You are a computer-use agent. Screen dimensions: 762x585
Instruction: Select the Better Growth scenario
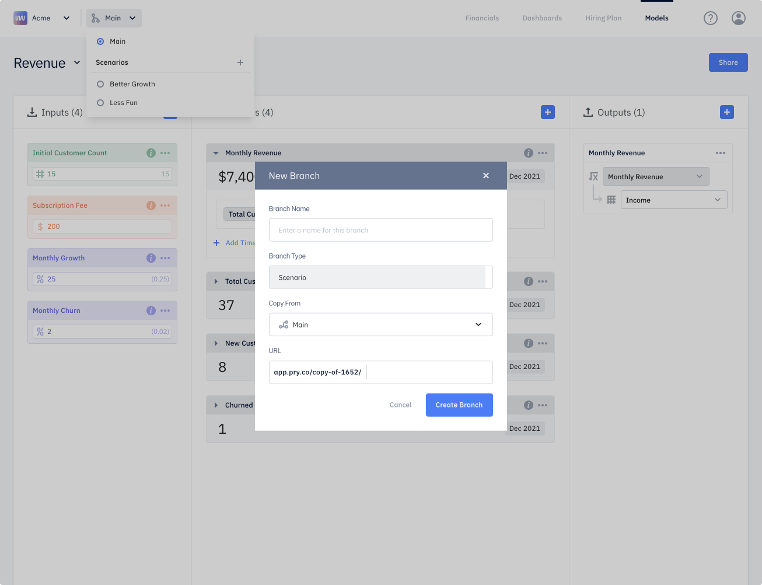tap(100, 84)
